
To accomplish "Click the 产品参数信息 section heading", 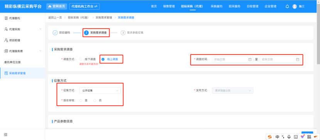I will point(63,121).
